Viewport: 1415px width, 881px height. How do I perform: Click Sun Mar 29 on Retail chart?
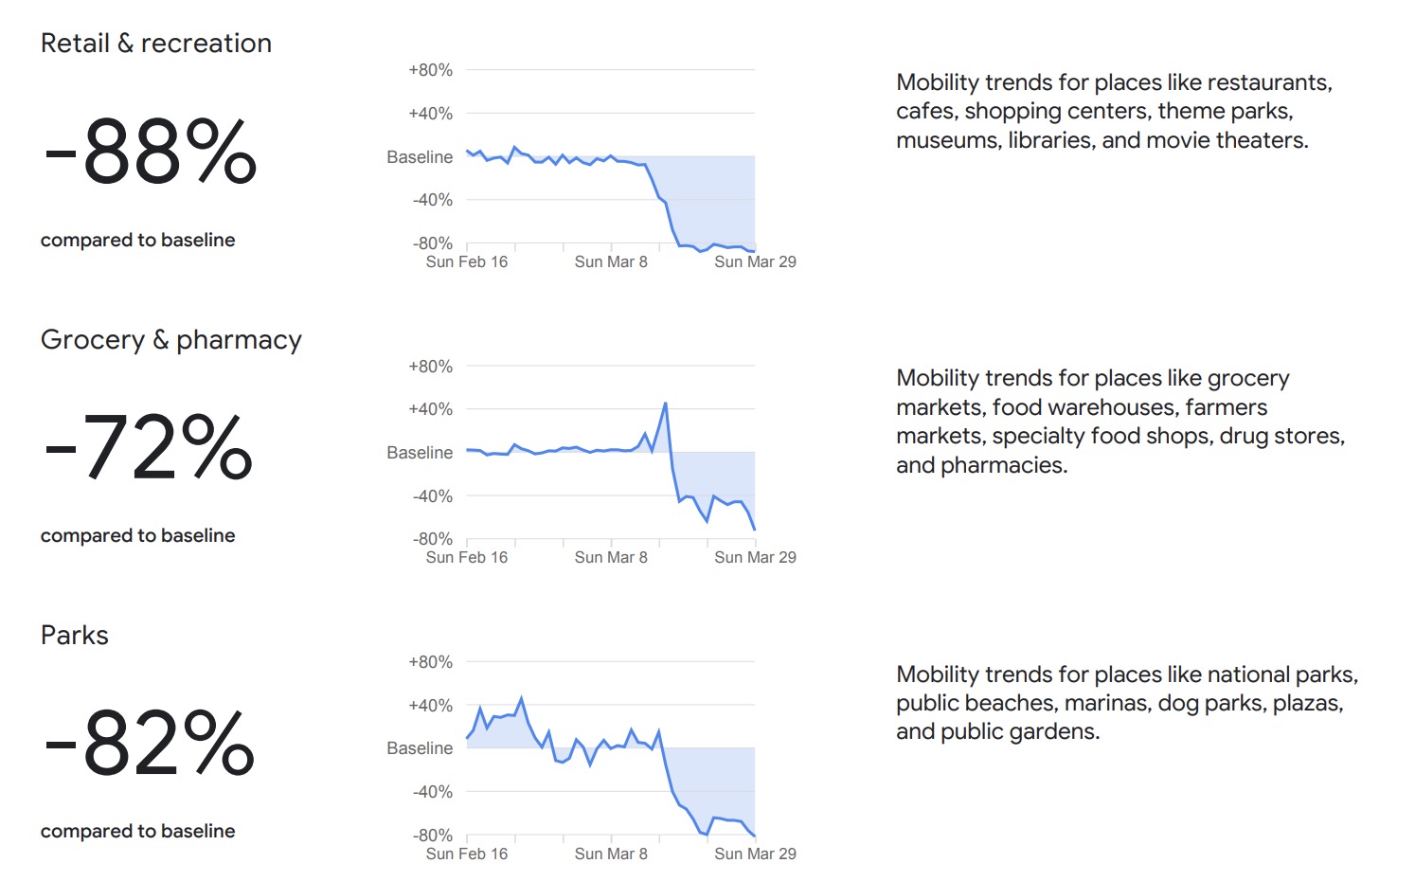(x=755, y=261)
